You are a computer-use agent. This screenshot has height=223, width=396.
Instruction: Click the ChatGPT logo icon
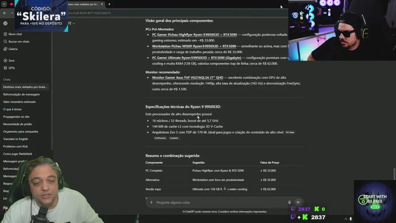(x=5, y=23)
